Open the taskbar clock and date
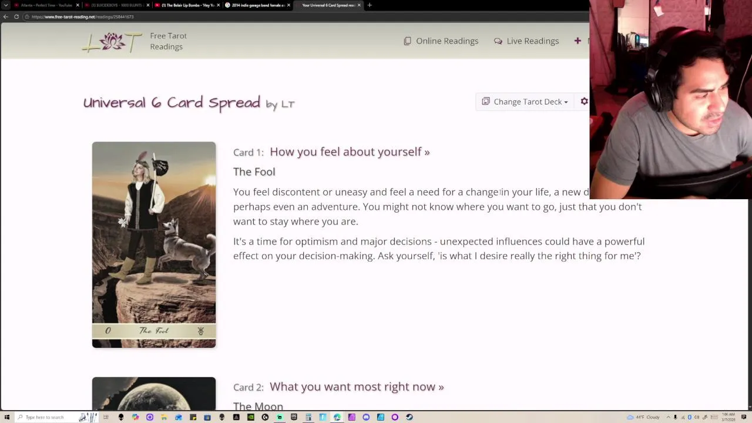This screenshot has height=423, width=752. click(x=728, y=417)
